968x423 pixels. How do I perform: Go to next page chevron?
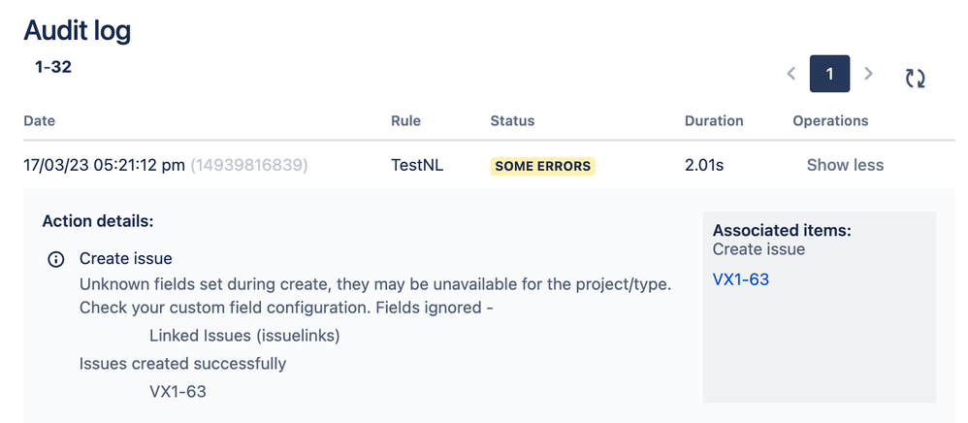pos(869,74)
